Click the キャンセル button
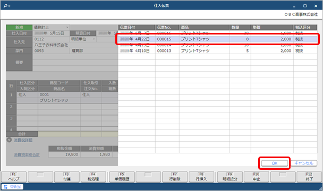This screenshot has width=323, height=191. point(304,163)
